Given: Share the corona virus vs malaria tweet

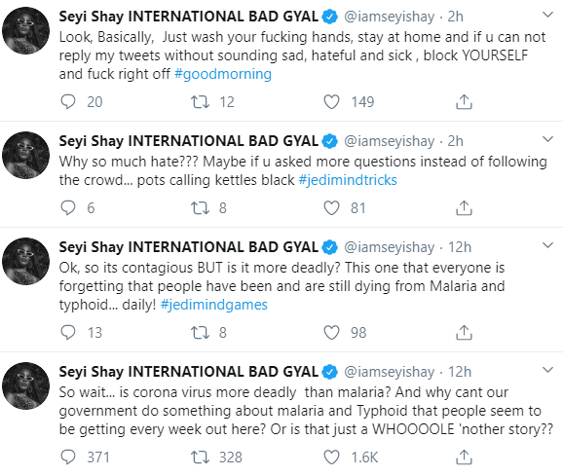Looking at the screenshot, I should [x=464, y=458].
